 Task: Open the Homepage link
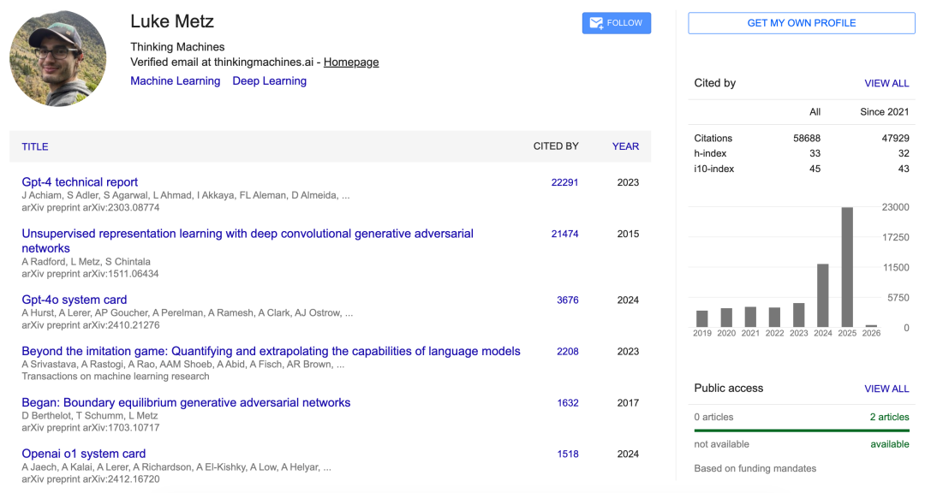point(351,62)
